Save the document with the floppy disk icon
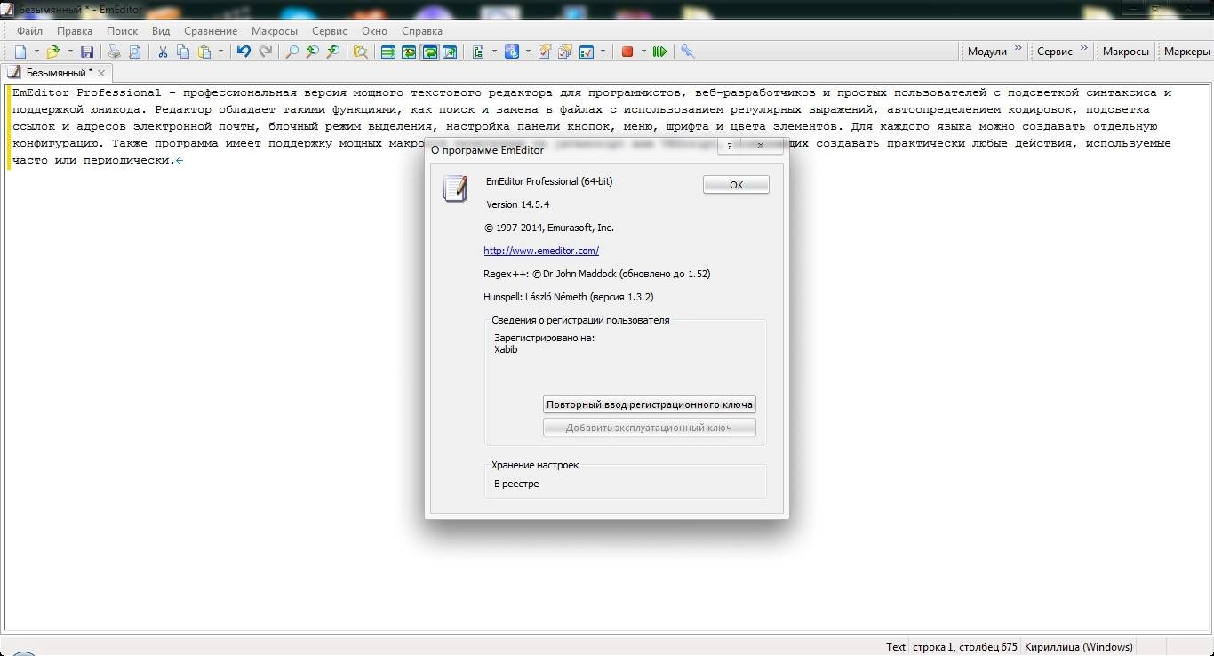 [87, 52]
